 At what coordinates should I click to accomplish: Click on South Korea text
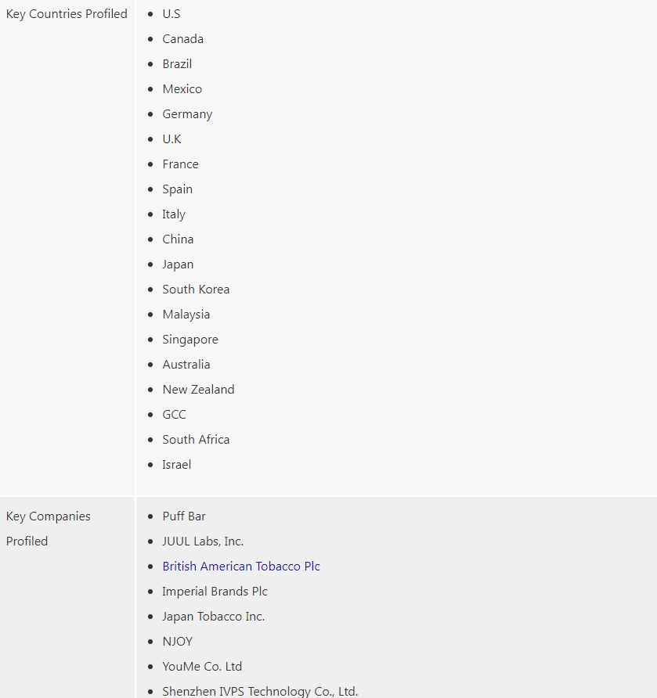[x=196, y=290]
